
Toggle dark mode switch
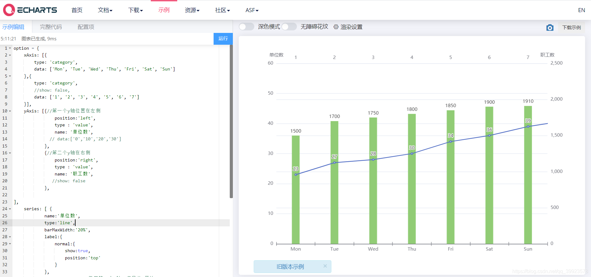pyautogui.click(x=247, y=27)
